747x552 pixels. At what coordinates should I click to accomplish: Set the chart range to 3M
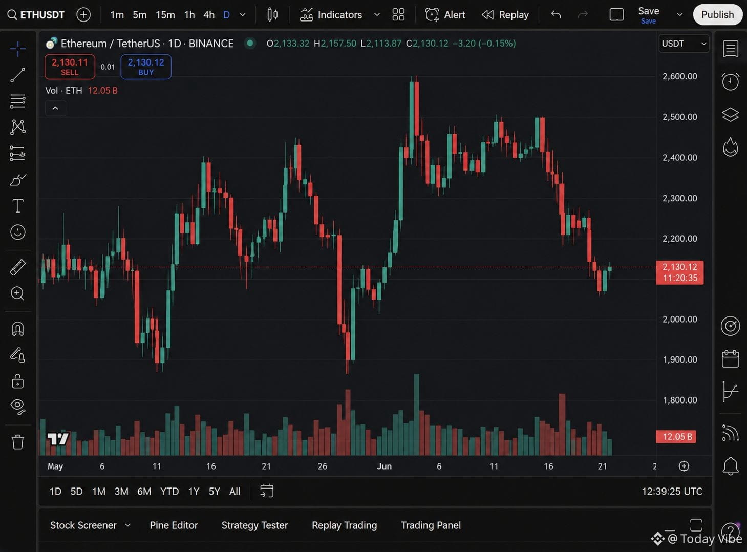point(121,492)
